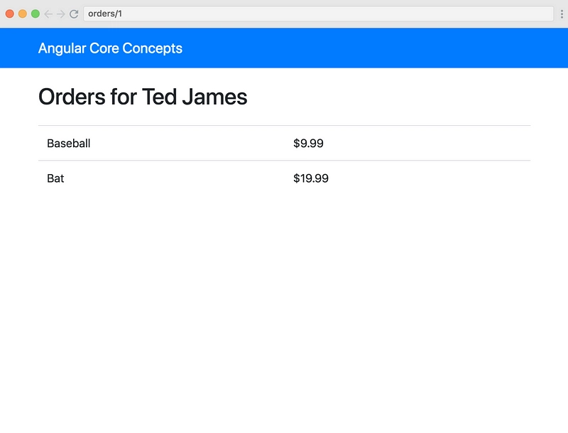Click the Baseball order table row

[x=285, y=143]
